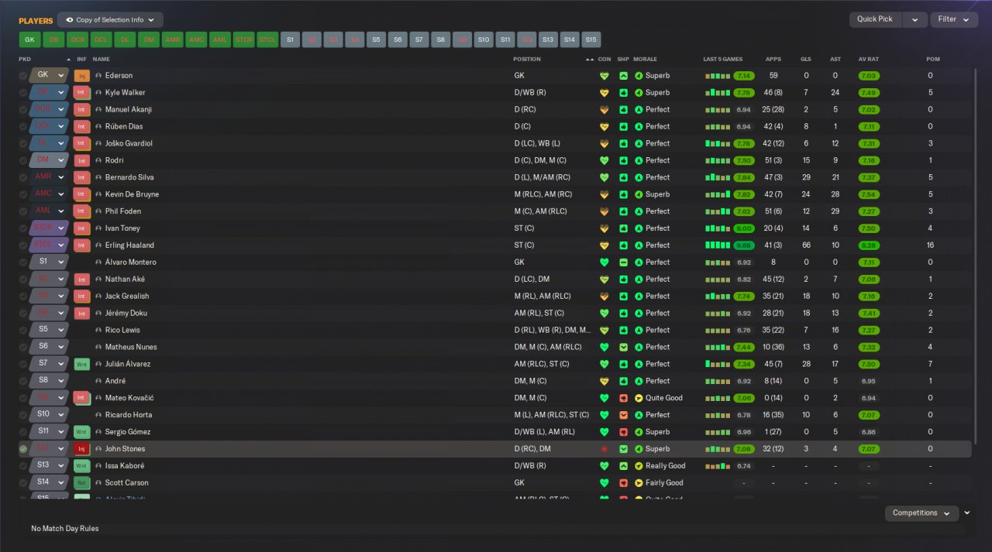Click Ivan Toney's last 5 games form bar
Viewport: 992px width, 552px height.
[718, 228]
